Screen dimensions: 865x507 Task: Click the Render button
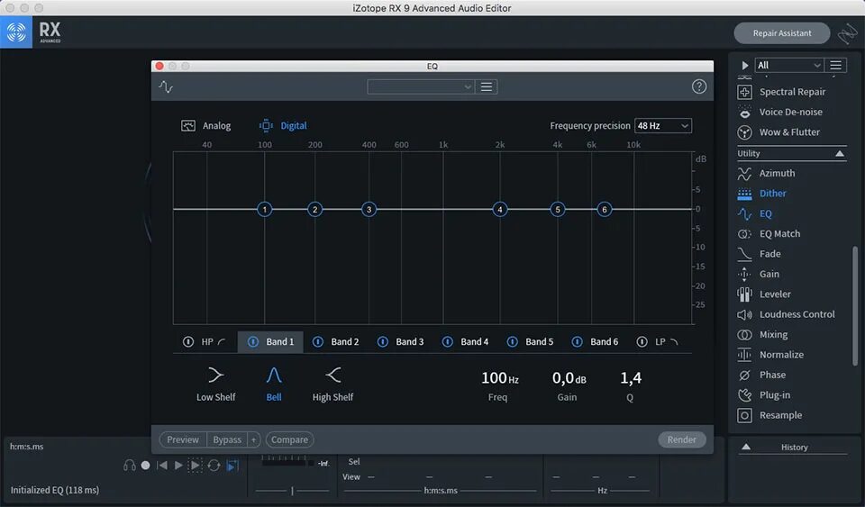tap(682, 439)
